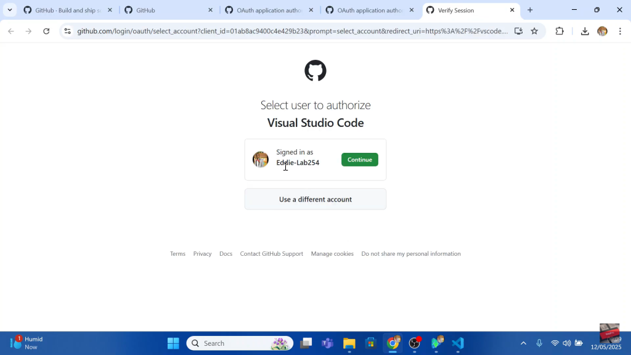
Task: Open the Privacy link
Action: [202, 253]
